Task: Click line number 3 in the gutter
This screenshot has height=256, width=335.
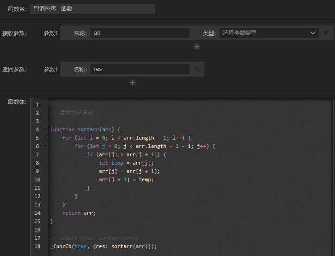Action: [x=38, y=121]
